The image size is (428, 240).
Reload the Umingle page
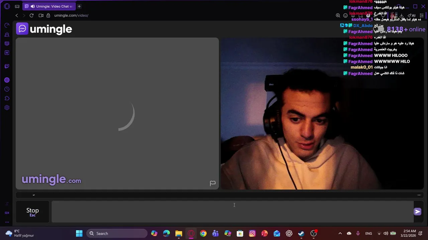tap(31, 15)
